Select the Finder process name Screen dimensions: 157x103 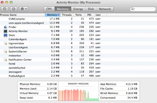(x=12, y=27)
